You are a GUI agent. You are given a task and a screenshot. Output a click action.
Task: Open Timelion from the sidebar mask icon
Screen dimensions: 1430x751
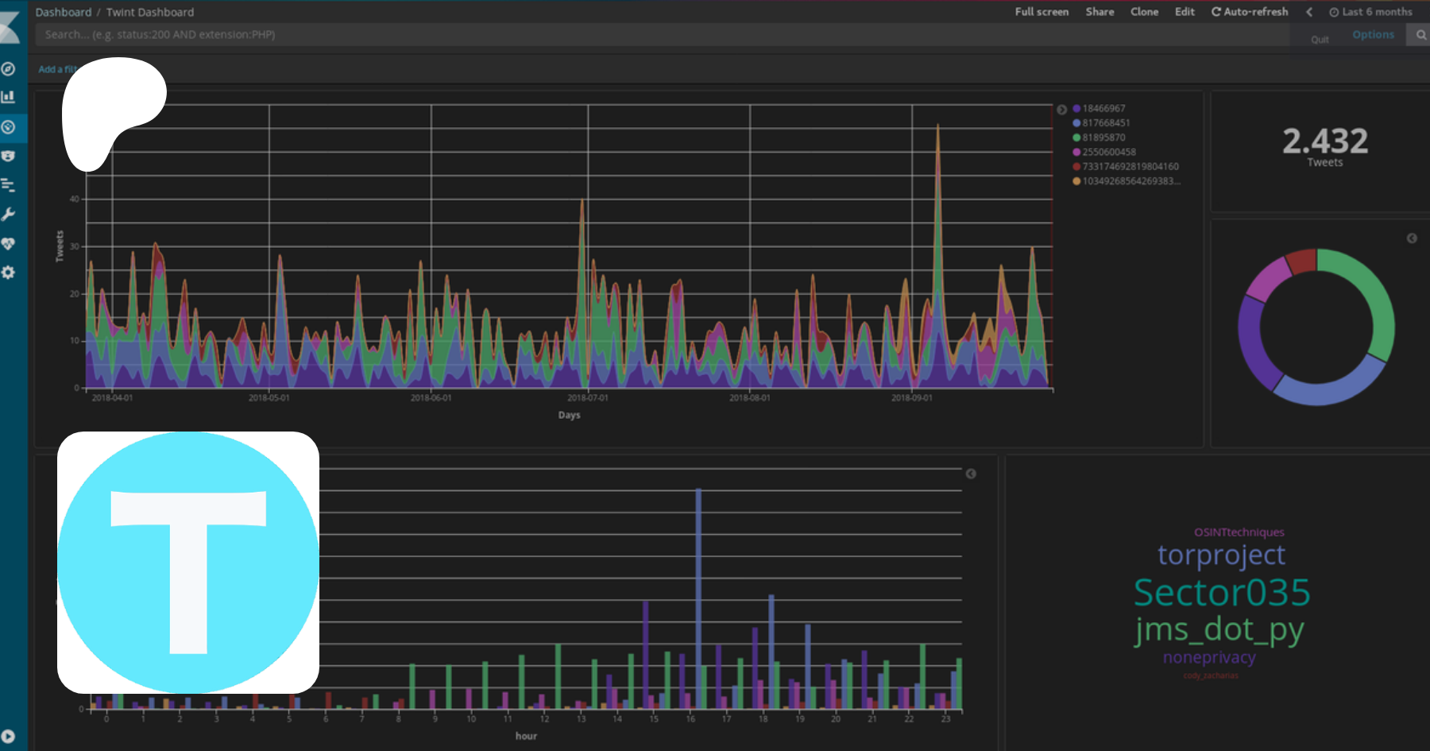point(9,156)
